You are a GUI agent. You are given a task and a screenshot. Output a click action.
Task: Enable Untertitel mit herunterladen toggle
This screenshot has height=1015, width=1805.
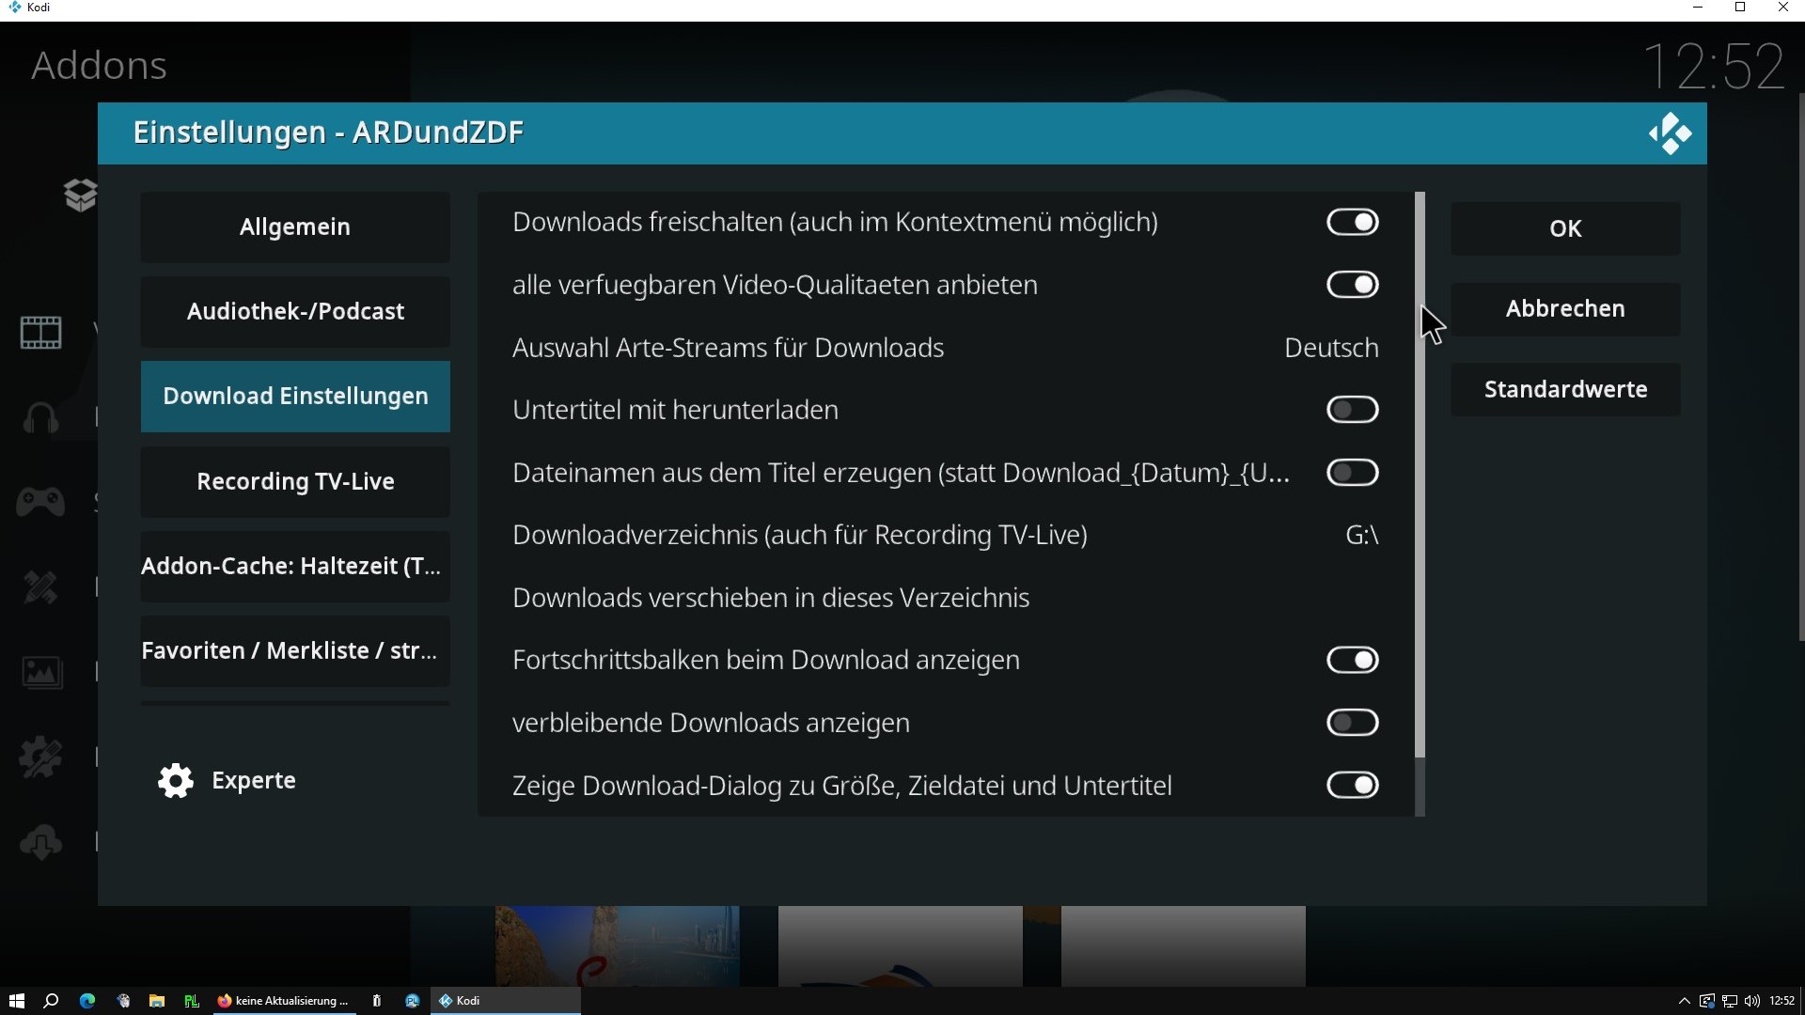coord(1352,410)
